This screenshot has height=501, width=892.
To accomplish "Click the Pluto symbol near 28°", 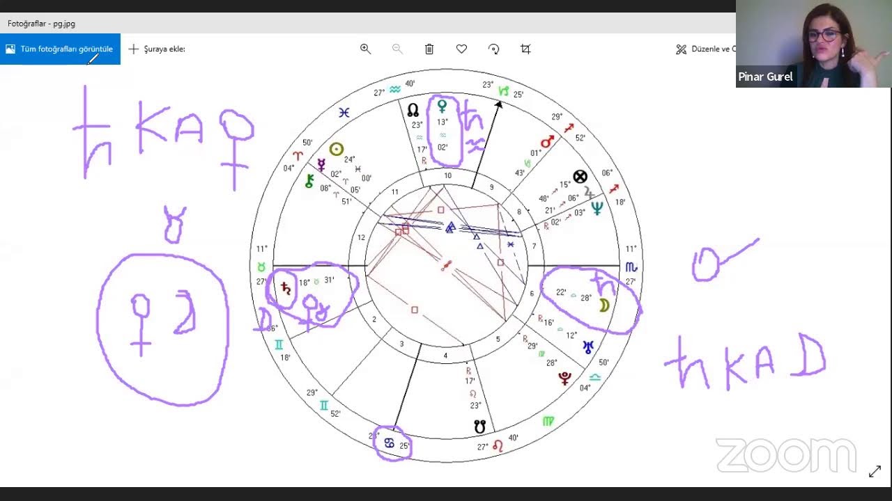I will [564, 379].
